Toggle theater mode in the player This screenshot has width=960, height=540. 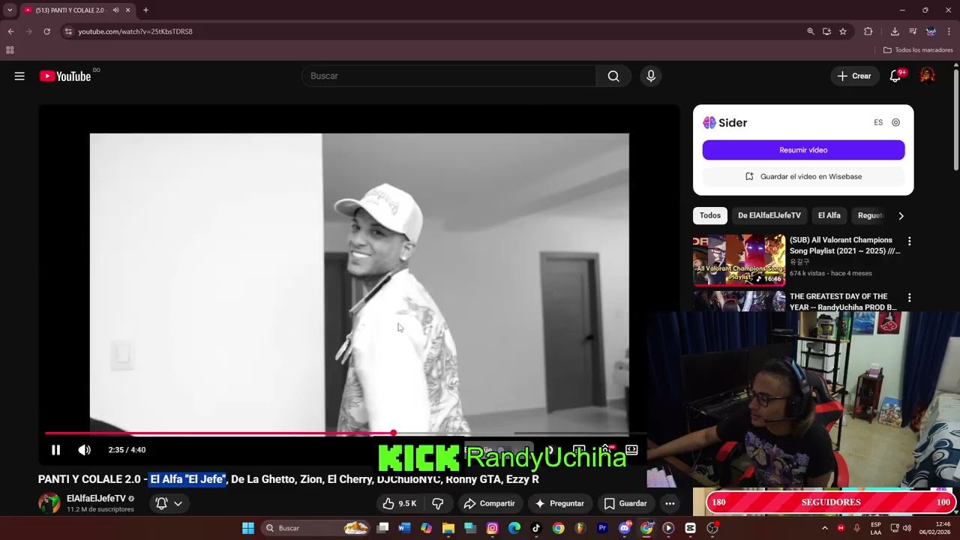pyautogui.click(x=631, y=450)
